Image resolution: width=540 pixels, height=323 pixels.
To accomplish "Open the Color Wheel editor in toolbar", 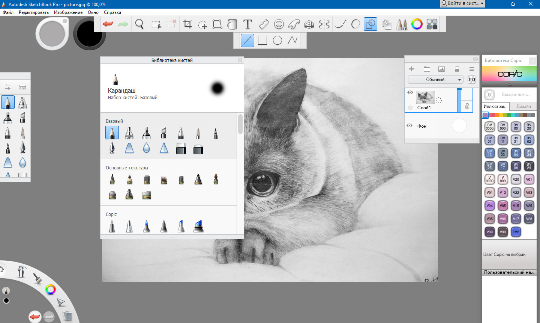I will 417,24.
